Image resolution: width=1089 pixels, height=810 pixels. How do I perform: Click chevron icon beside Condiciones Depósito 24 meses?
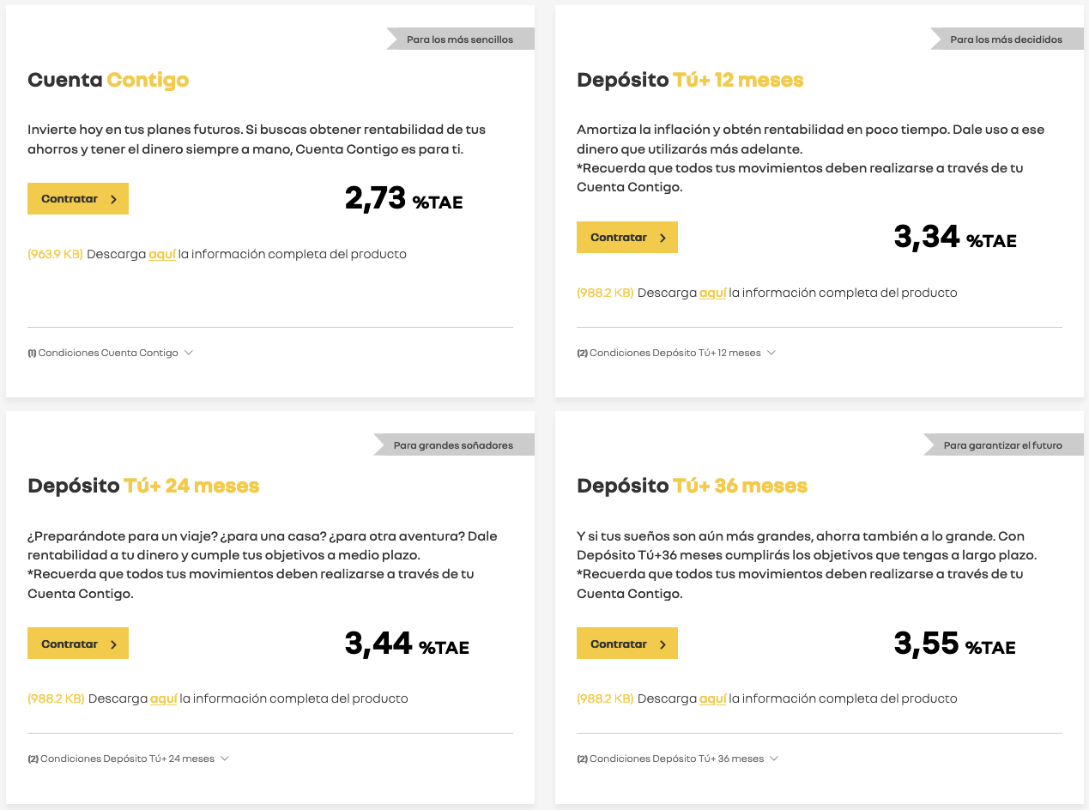coord(225,759)
